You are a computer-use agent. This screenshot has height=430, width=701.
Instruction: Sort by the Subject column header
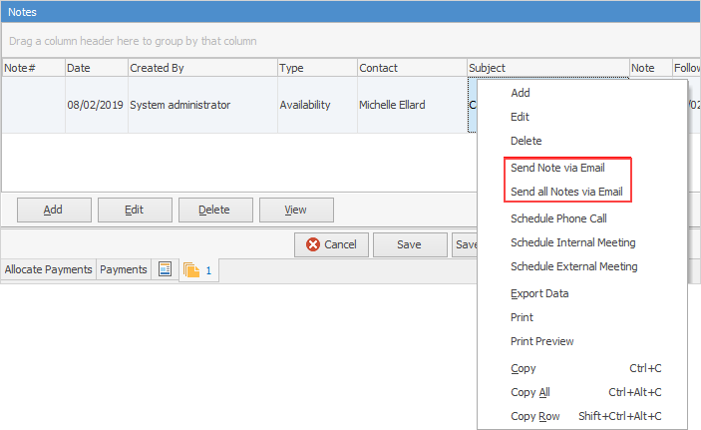pos(548,68)
